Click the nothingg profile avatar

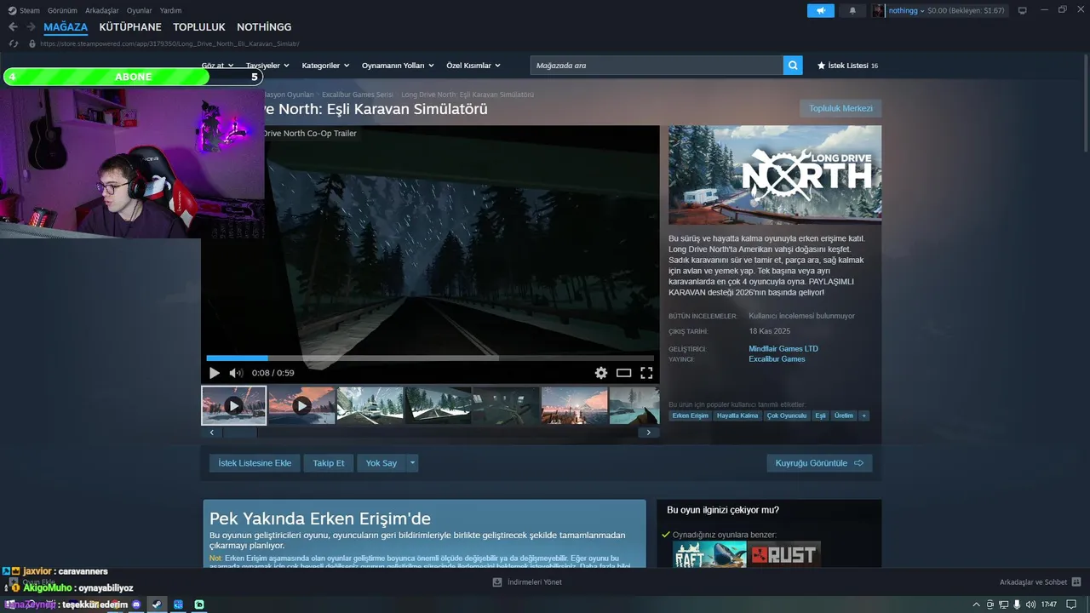pos(878,10)
